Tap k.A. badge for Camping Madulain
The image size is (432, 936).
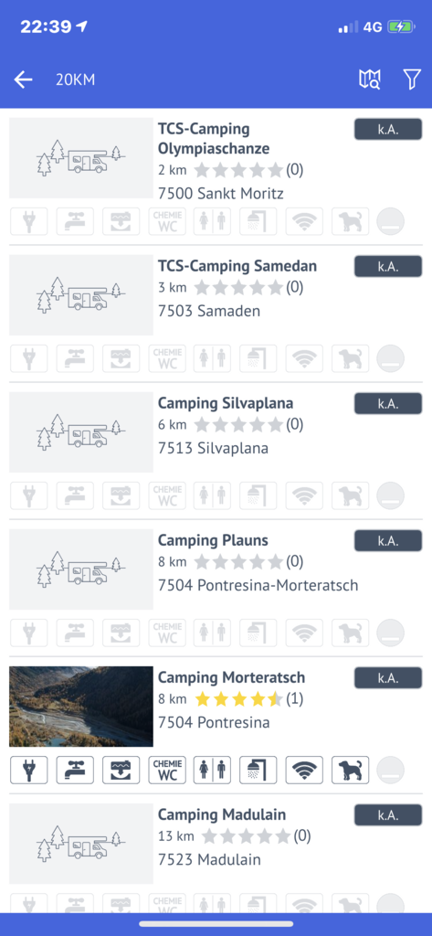(x=388, y=815)
